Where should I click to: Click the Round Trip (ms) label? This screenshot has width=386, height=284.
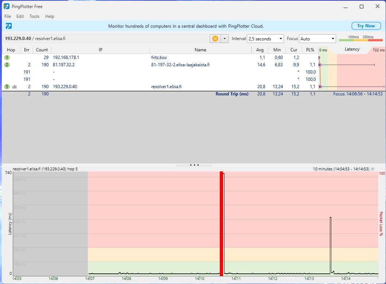[232, 94]
